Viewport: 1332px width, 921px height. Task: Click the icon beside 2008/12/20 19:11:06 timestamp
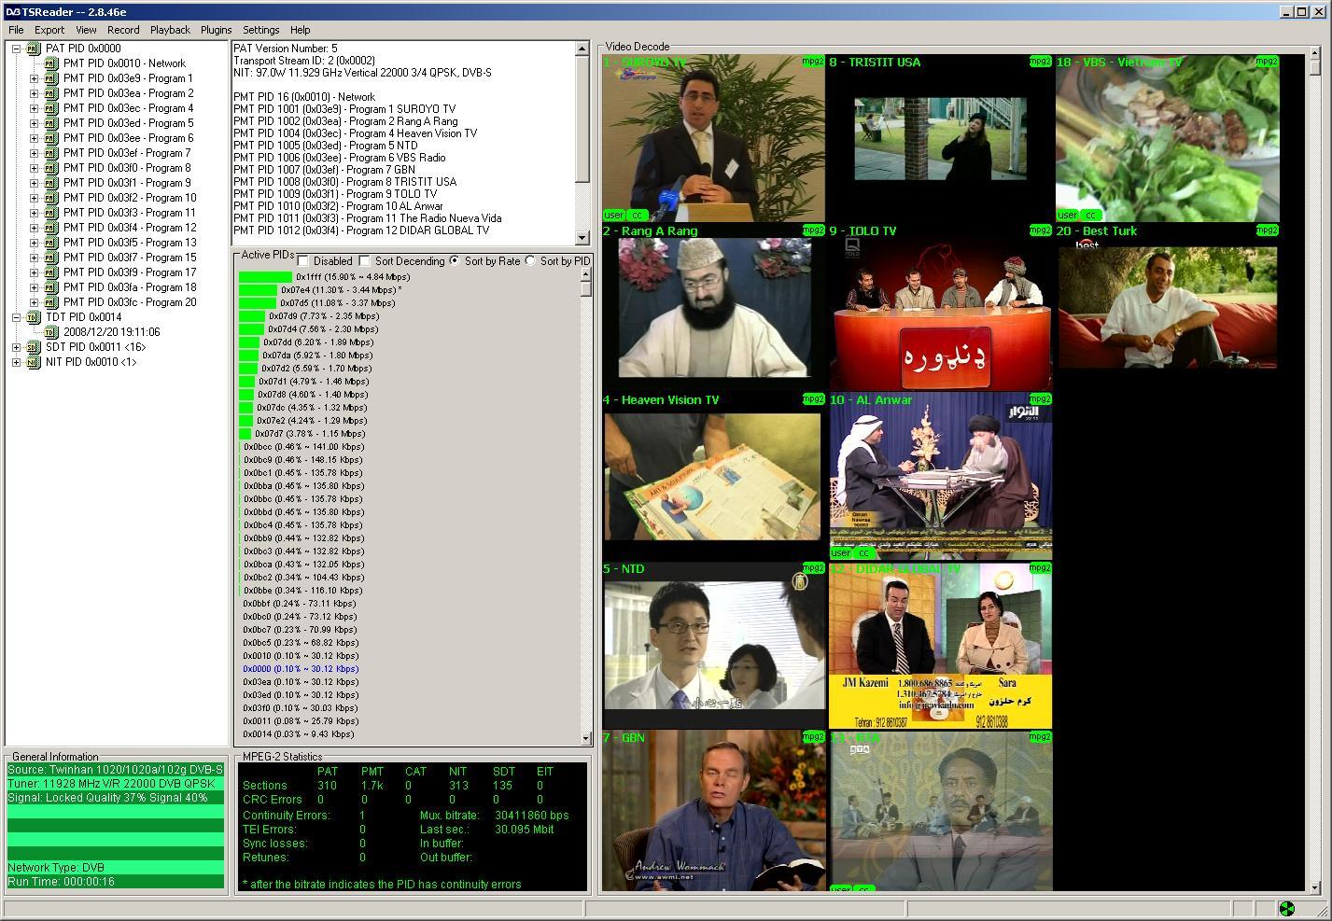pyautogui.click(x=50, y=332)
